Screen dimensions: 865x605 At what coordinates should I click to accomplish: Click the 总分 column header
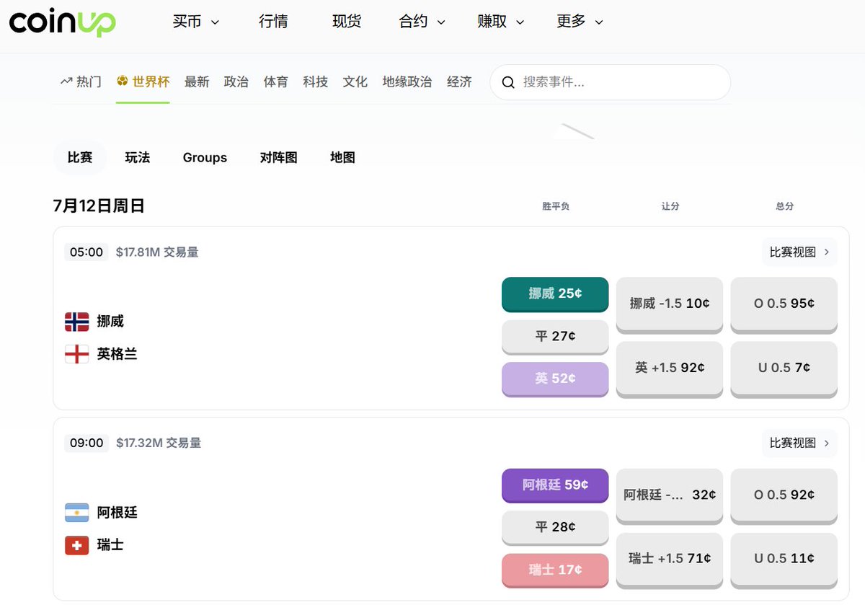(x=784, y=206)
